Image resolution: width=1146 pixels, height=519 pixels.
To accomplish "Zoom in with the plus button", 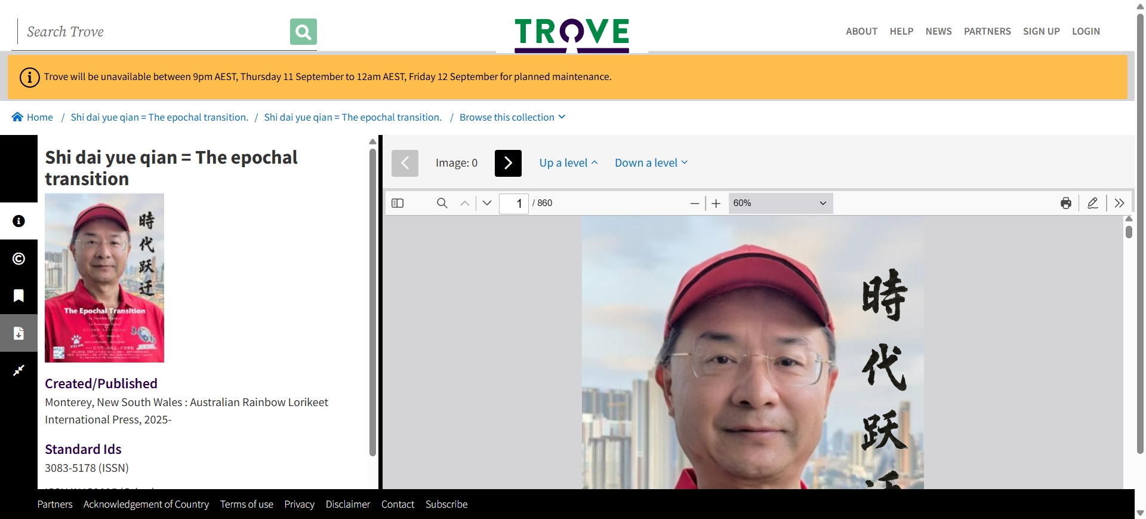I will coord(716,203).
